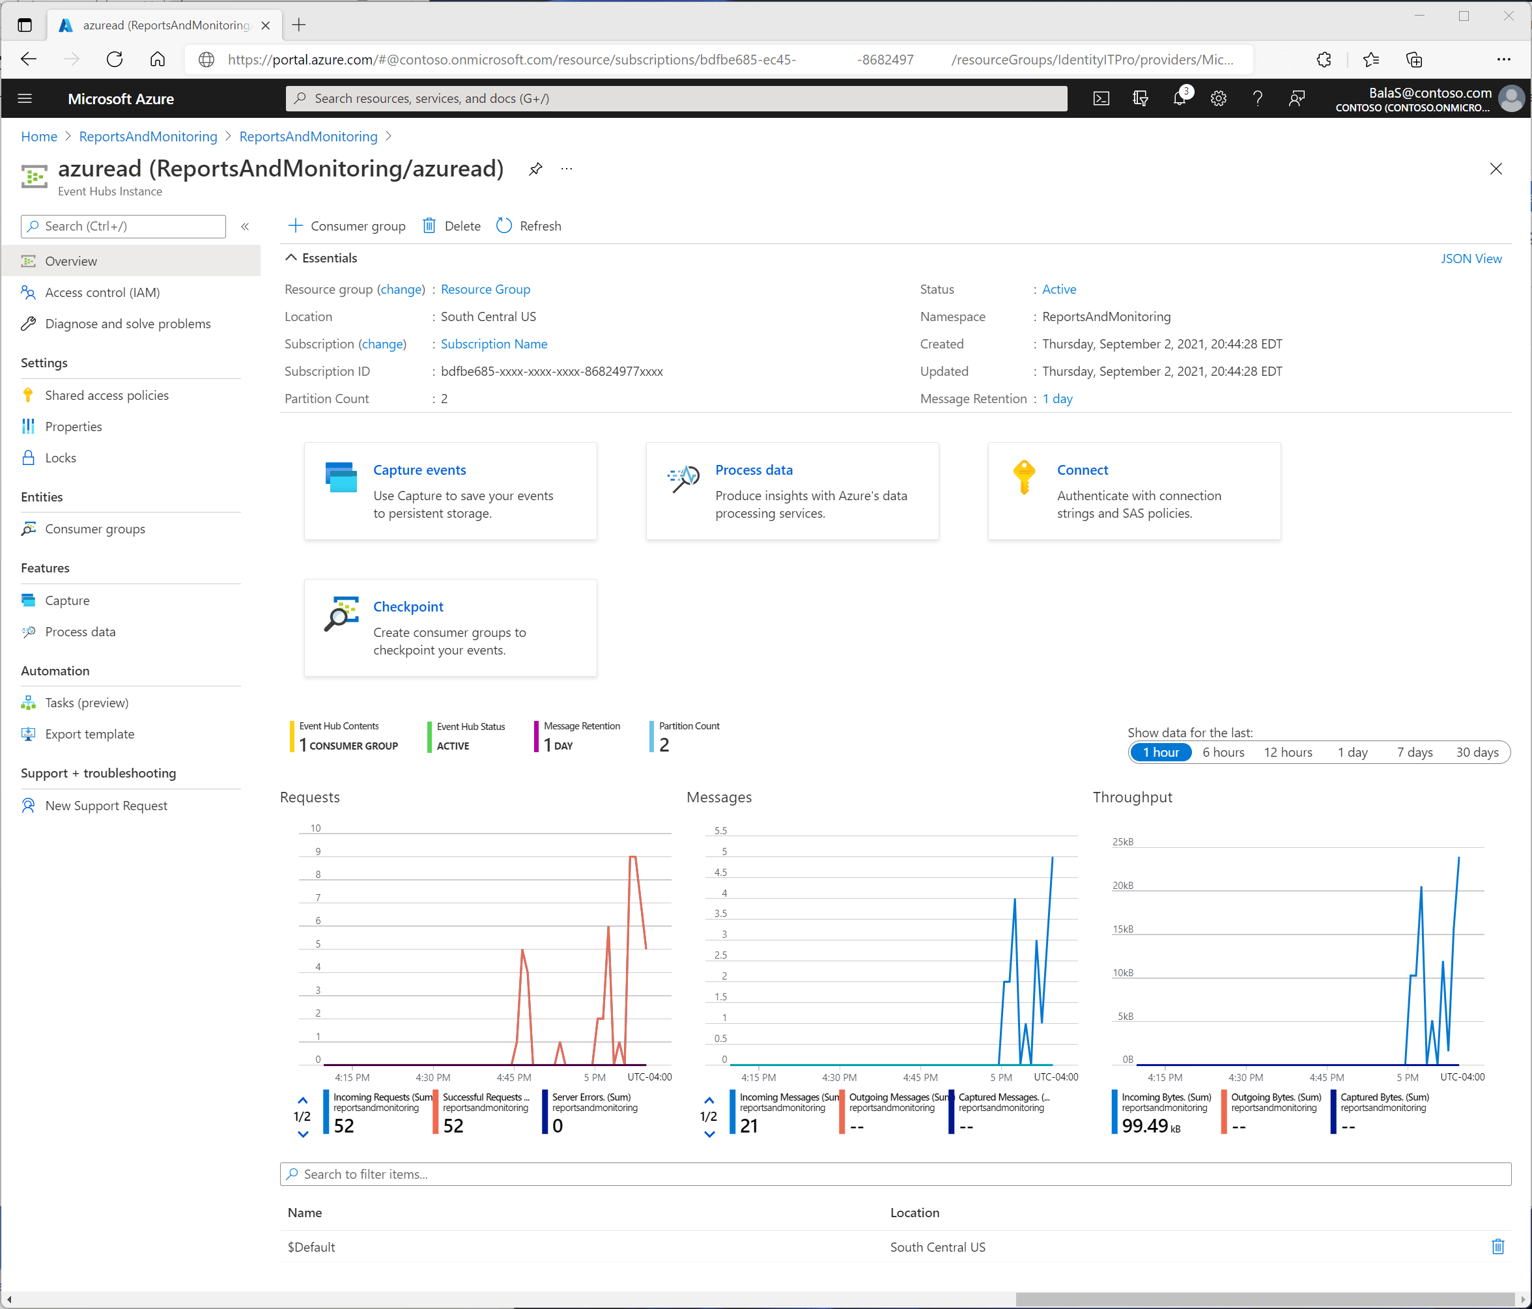Delete the $Default consumer group
Image resolution: width=1532 pixels, height=1309 pixels.
tap(1498, 1247)
